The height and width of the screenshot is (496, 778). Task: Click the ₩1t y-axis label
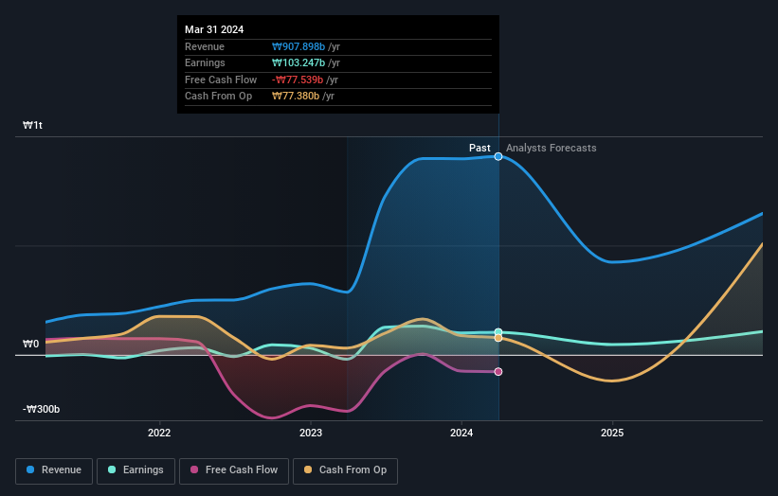tap(33, 125)
